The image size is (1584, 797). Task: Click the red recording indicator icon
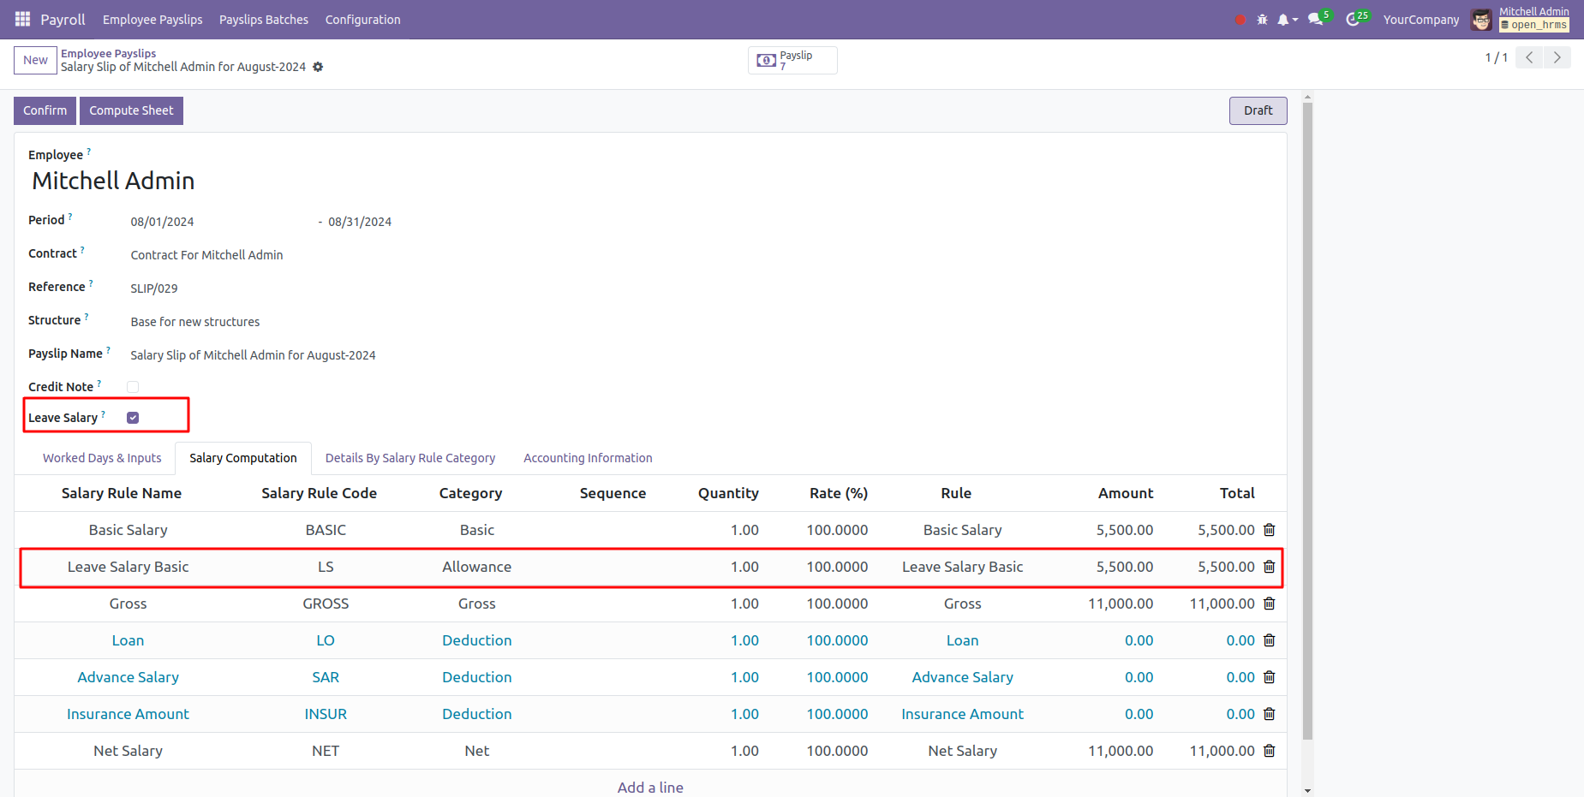point(1240,20)
